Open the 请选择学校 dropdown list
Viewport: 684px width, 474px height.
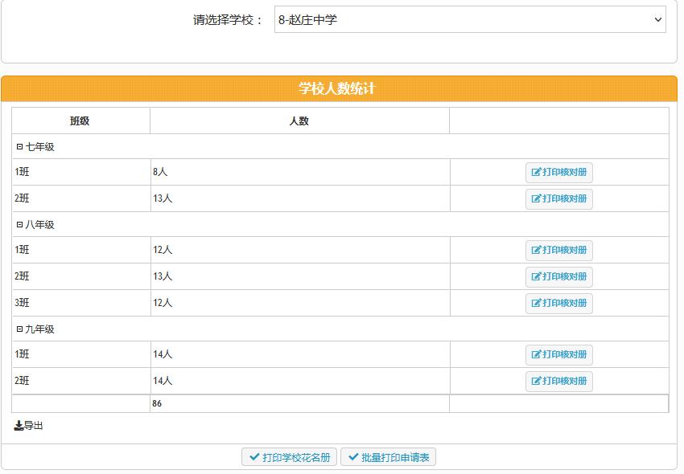467,19
